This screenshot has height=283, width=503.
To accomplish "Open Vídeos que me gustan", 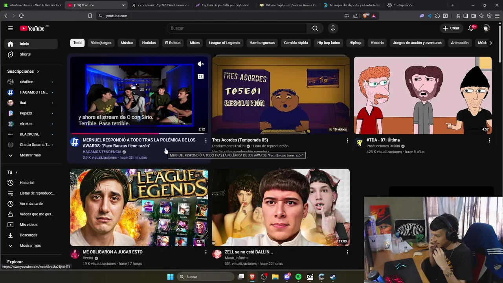I will (x=31, y=214).
